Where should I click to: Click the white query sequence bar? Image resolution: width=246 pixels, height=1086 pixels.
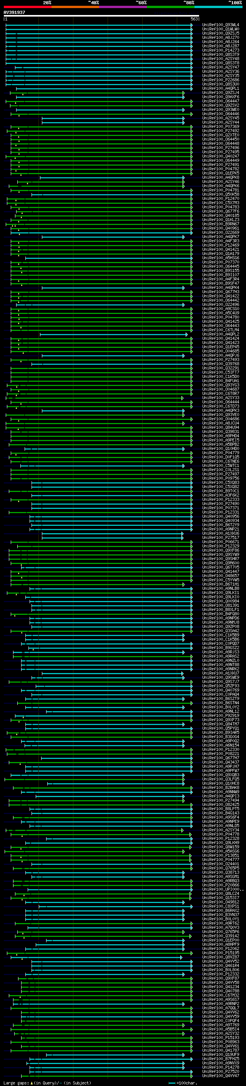pyautogui.click(x=101, y=15)
